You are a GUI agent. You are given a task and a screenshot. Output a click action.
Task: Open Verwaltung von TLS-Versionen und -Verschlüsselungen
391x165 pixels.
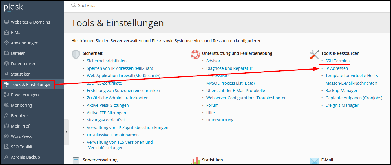point(120,145)
